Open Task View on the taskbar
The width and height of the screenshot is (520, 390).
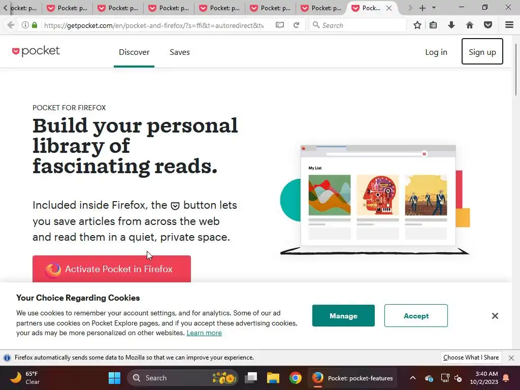(251, 378)
